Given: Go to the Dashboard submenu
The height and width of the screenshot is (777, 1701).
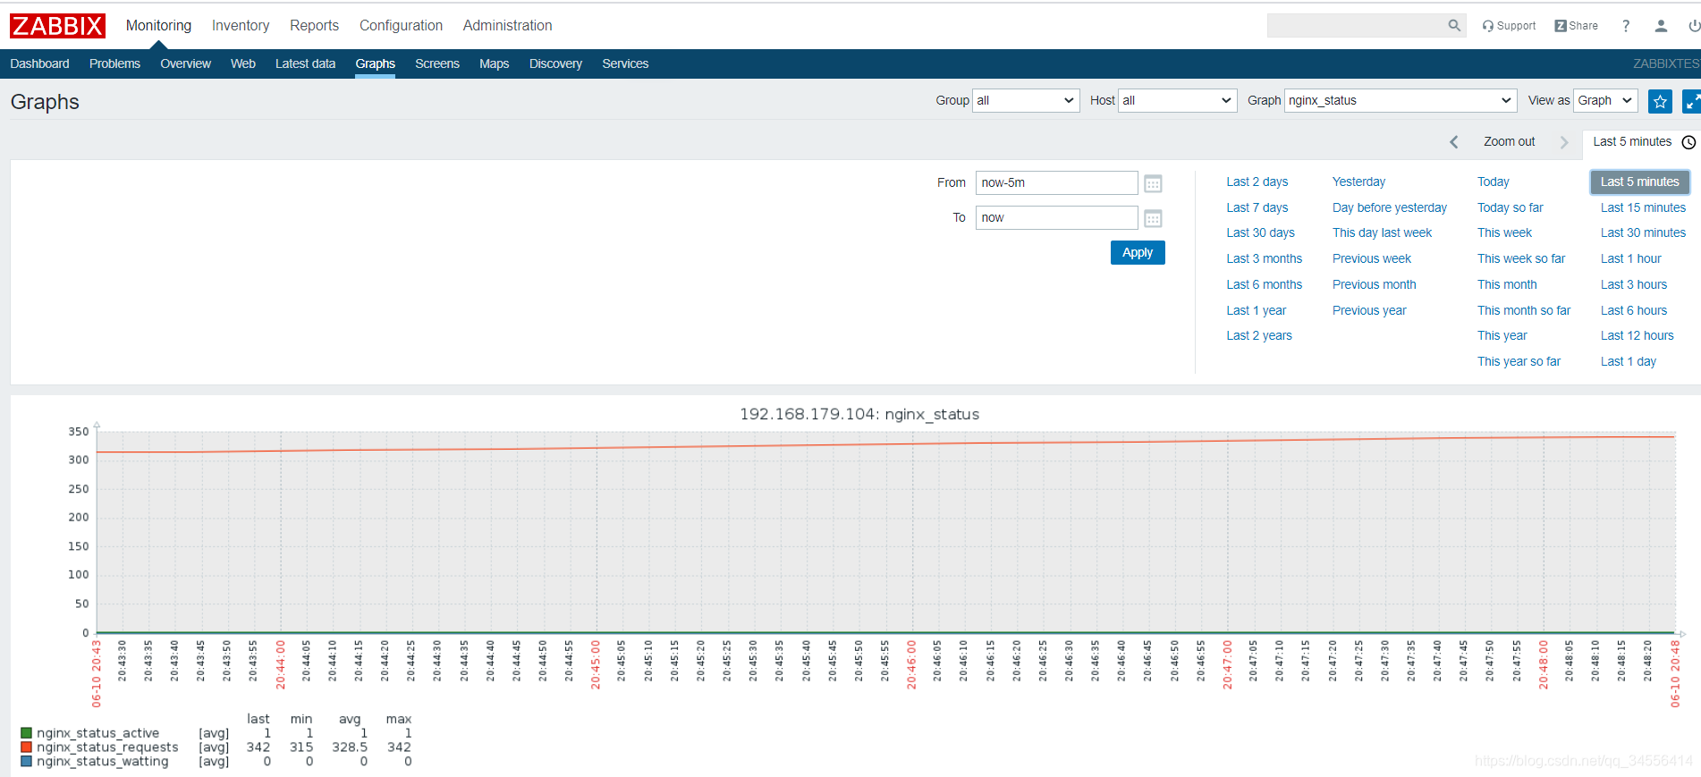Looking at the screenshot, I should 39,63.
